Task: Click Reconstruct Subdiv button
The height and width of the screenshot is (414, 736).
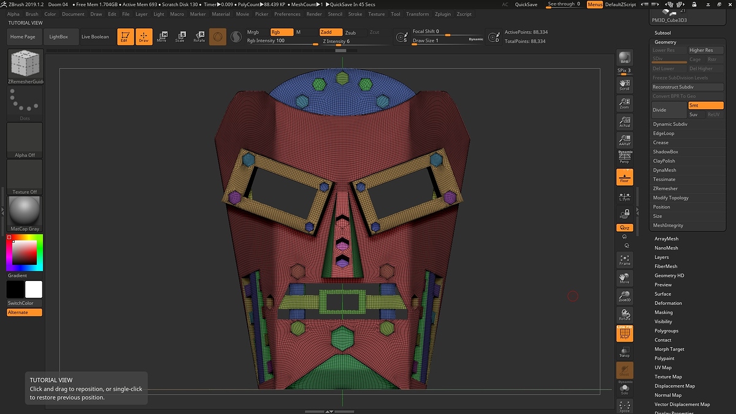Action: [688, 87]
